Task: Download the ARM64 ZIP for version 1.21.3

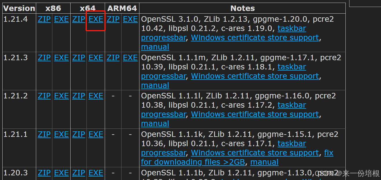Action: click(113, 58)
